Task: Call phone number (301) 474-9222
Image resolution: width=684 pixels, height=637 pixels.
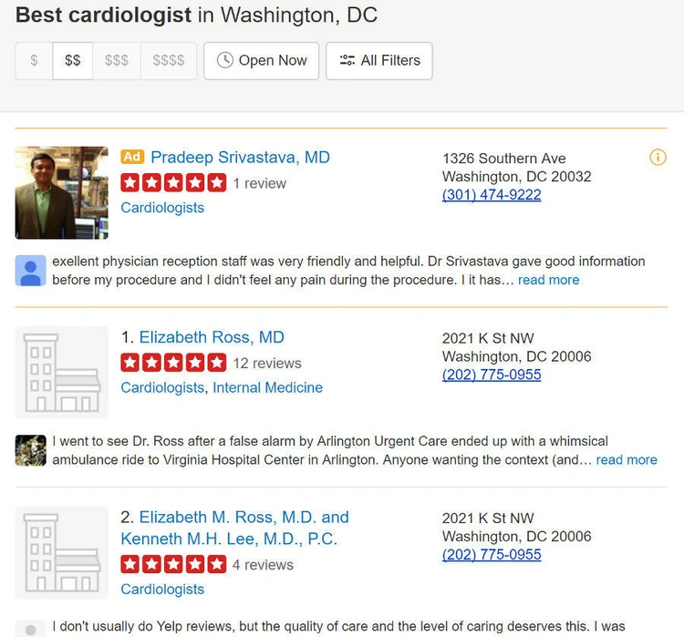Action: (x=492, y=195)
